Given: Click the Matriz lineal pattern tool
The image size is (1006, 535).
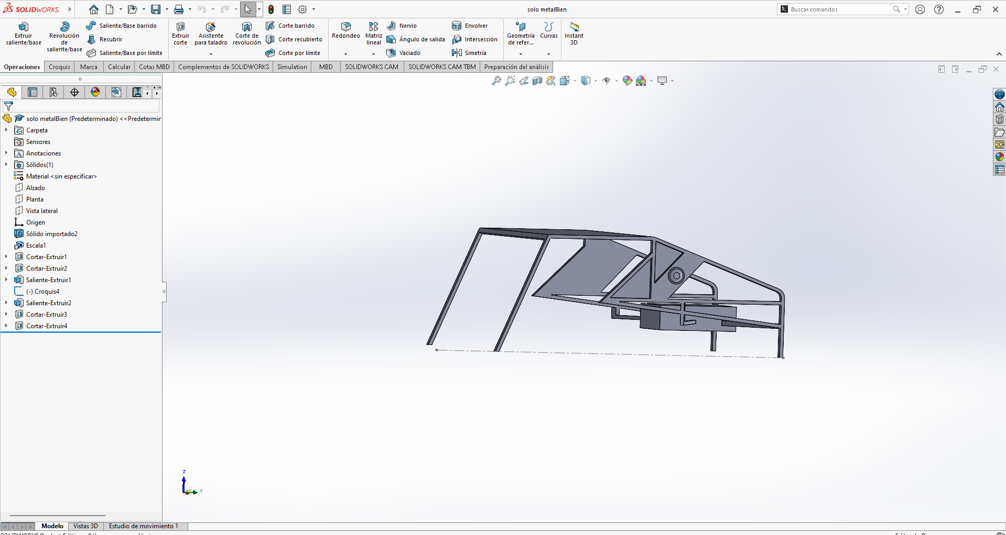Looking at the screenshot, I should click(374, 34).
